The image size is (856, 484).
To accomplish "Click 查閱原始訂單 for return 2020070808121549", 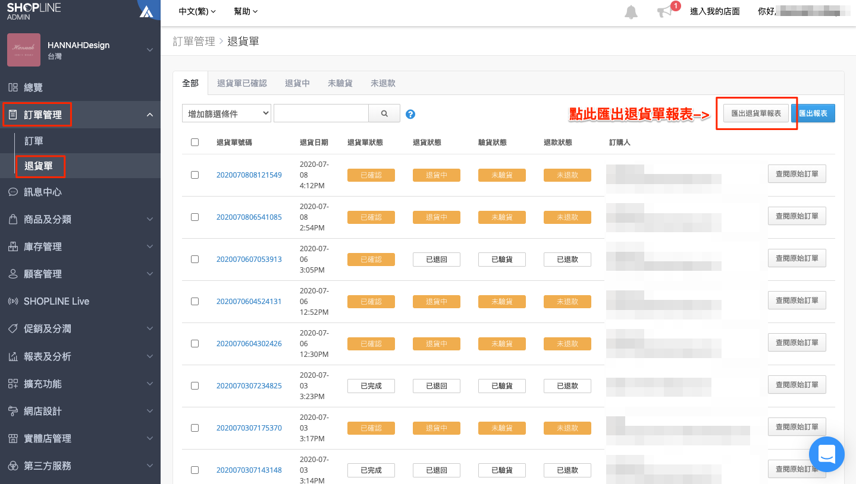I will (x=797, y=174).
